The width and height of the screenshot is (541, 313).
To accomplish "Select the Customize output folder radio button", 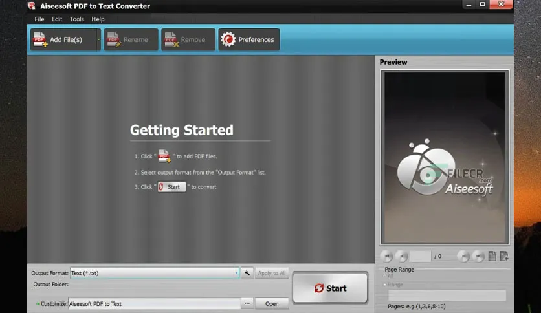I will click(38, 304).
